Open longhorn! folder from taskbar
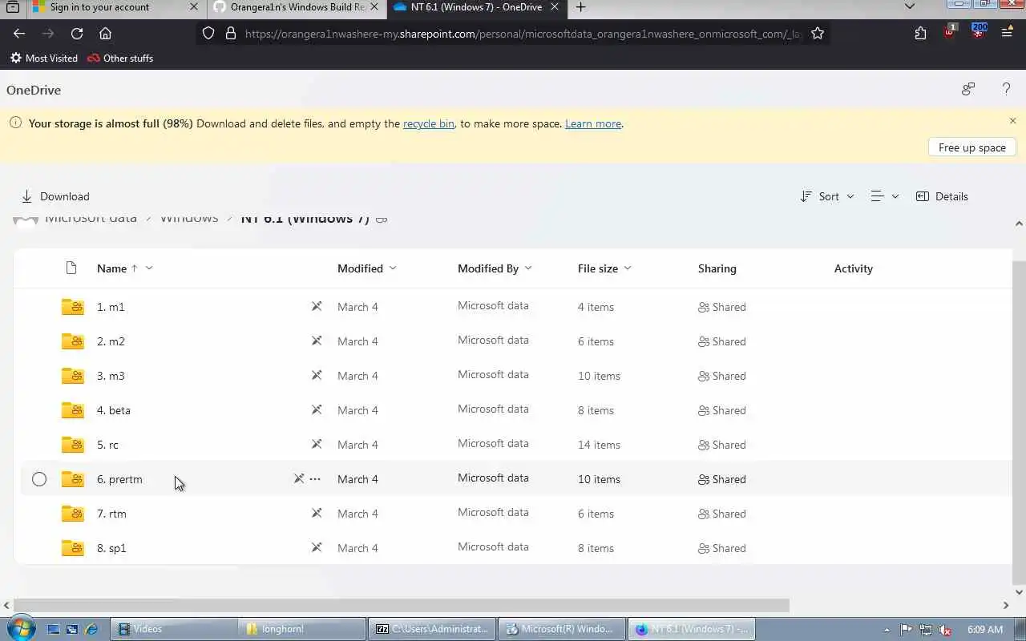Viewport: 1026px width, 641px height. pyautogui.click(x=303, y=629)
